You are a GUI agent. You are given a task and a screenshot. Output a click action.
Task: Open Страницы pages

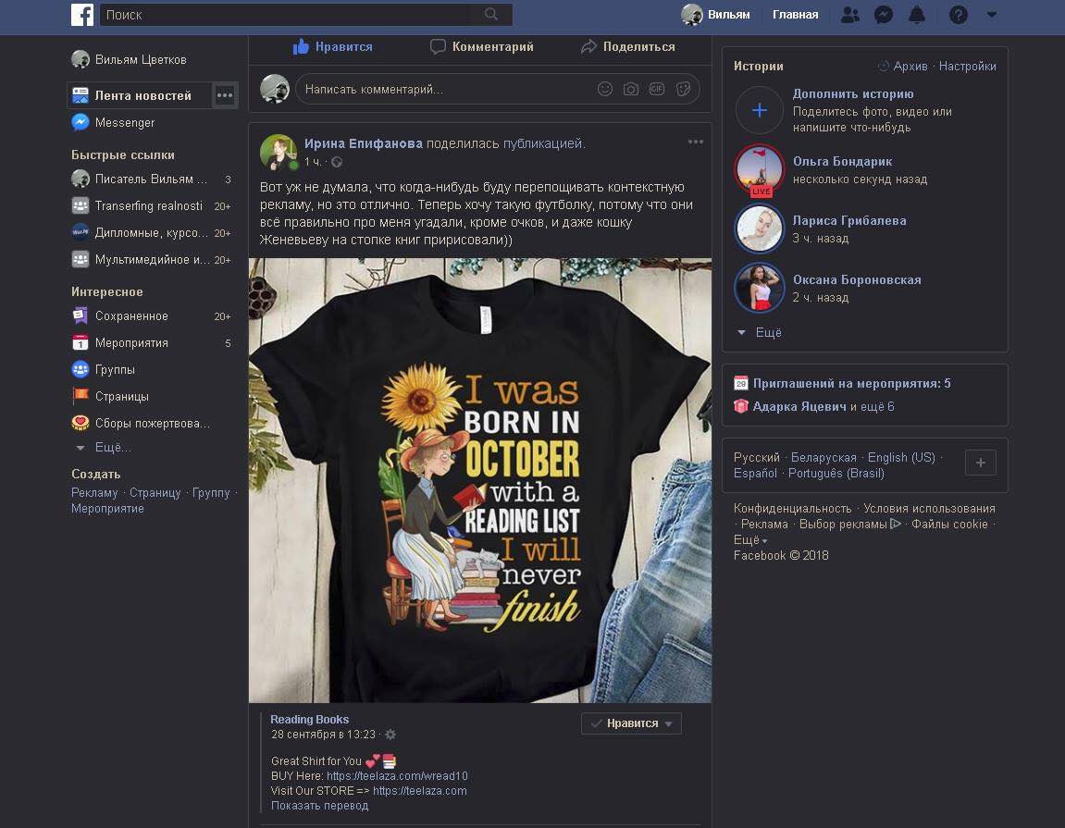click(x=110, y=397)
